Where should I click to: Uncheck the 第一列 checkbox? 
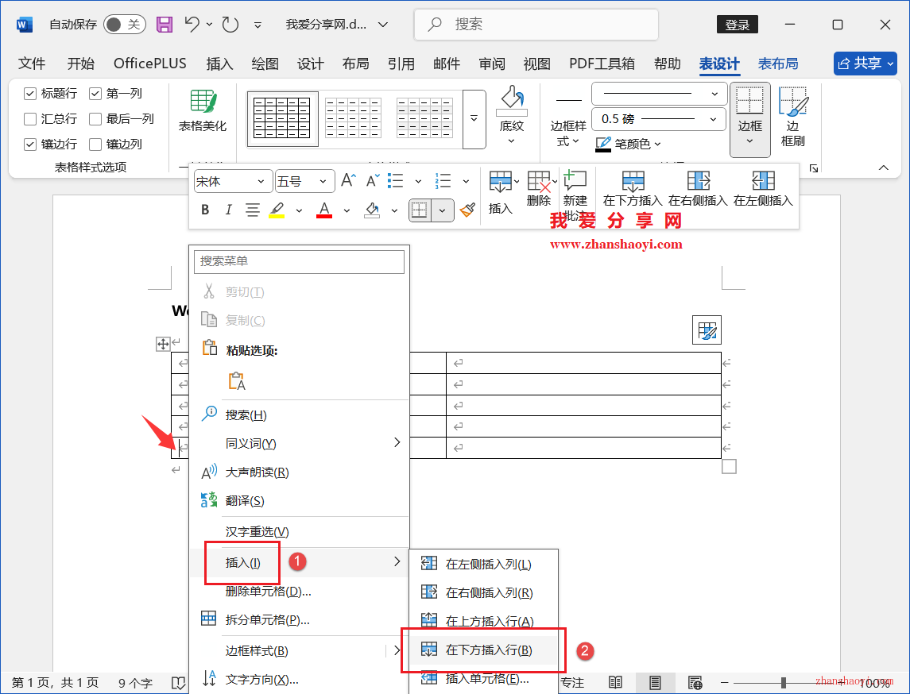95,94
